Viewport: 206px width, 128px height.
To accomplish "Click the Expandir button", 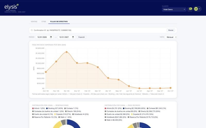I will click(81, 37).
